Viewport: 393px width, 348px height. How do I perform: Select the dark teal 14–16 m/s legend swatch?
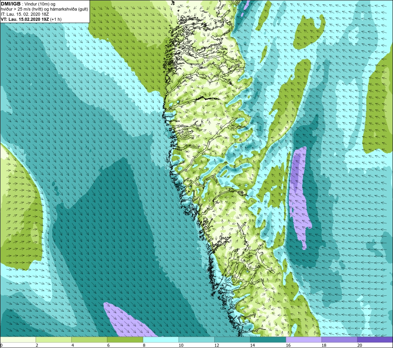(268, 340)
